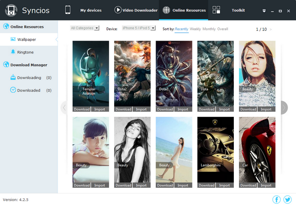
Task: Click the Toolkit grid icon
Action: coord(216,10)
